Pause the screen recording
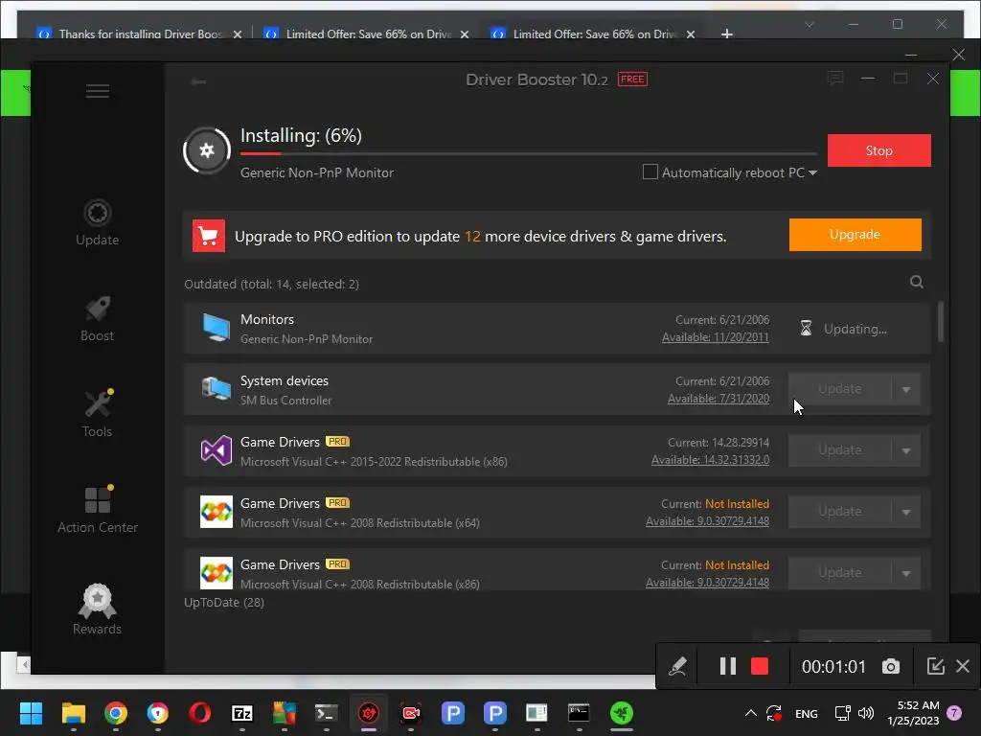 (728, 666)
